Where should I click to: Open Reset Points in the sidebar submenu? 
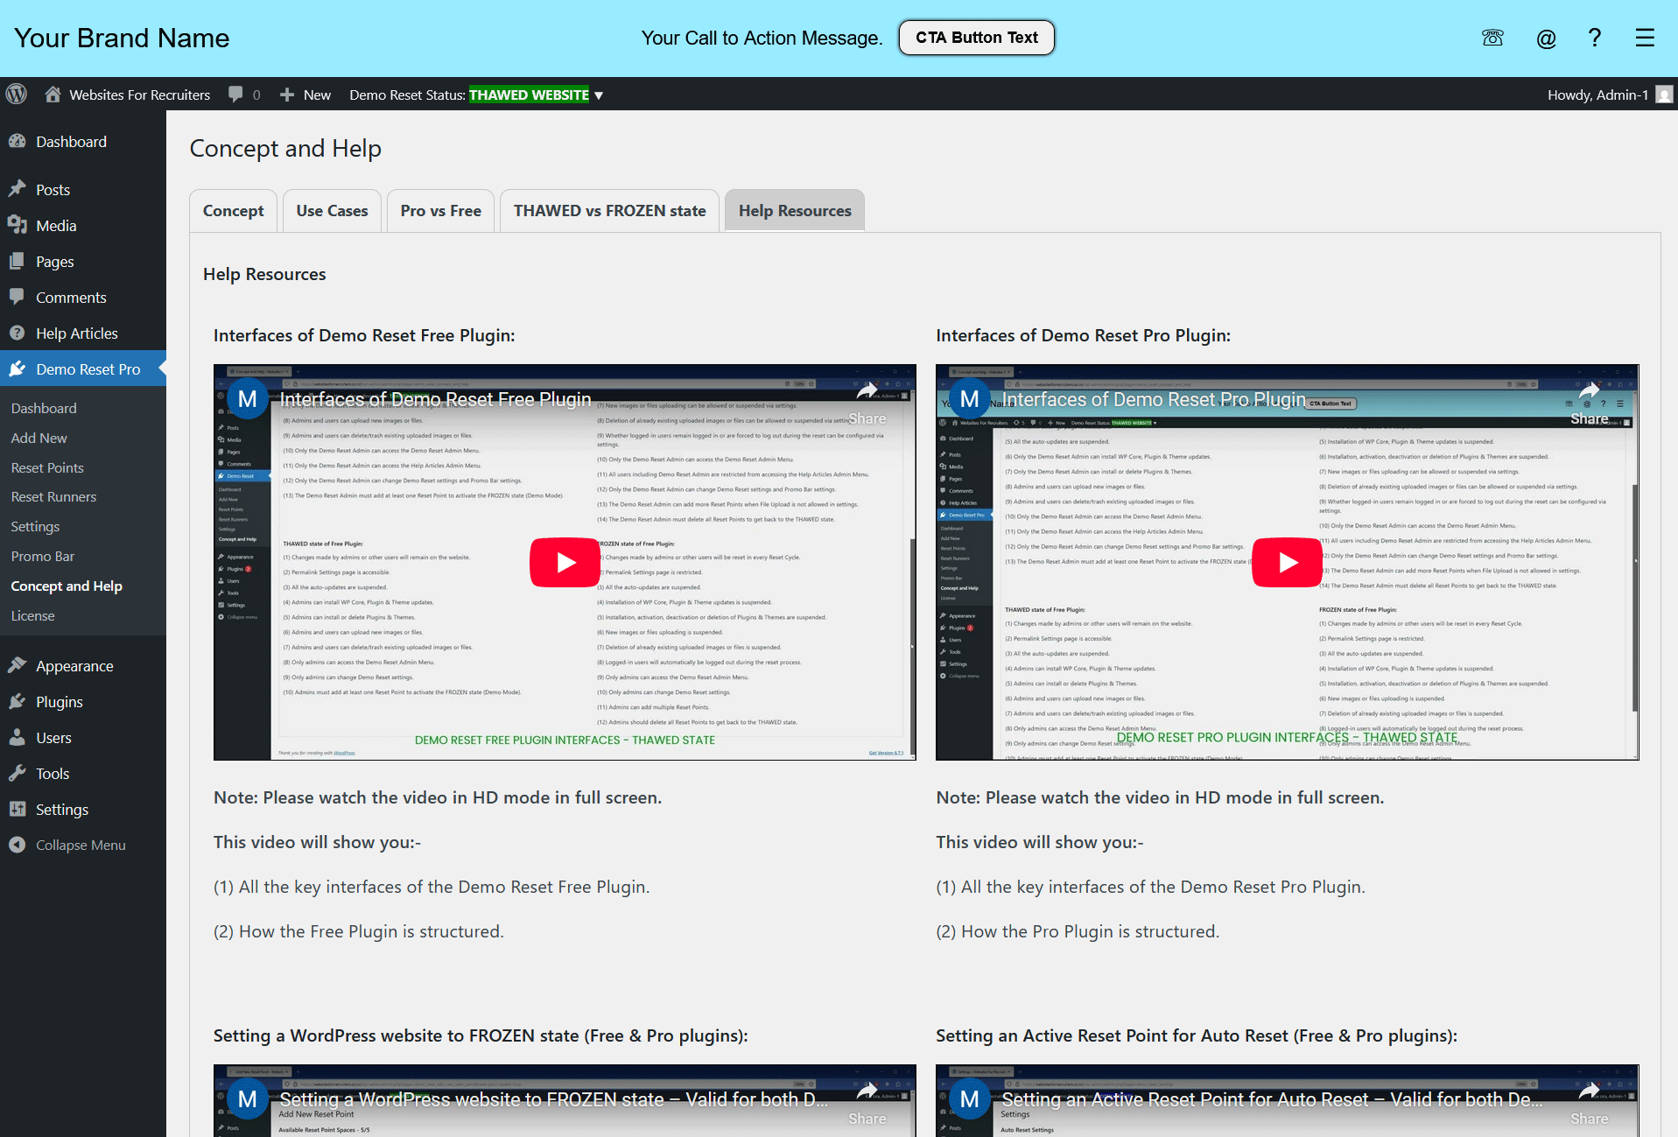click(47, 467)
